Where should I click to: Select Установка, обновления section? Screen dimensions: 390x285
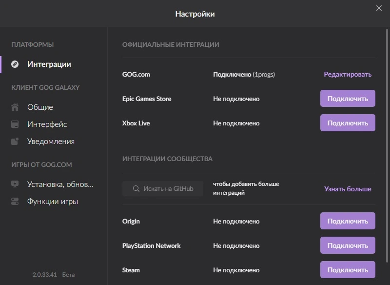pos(60,184)
